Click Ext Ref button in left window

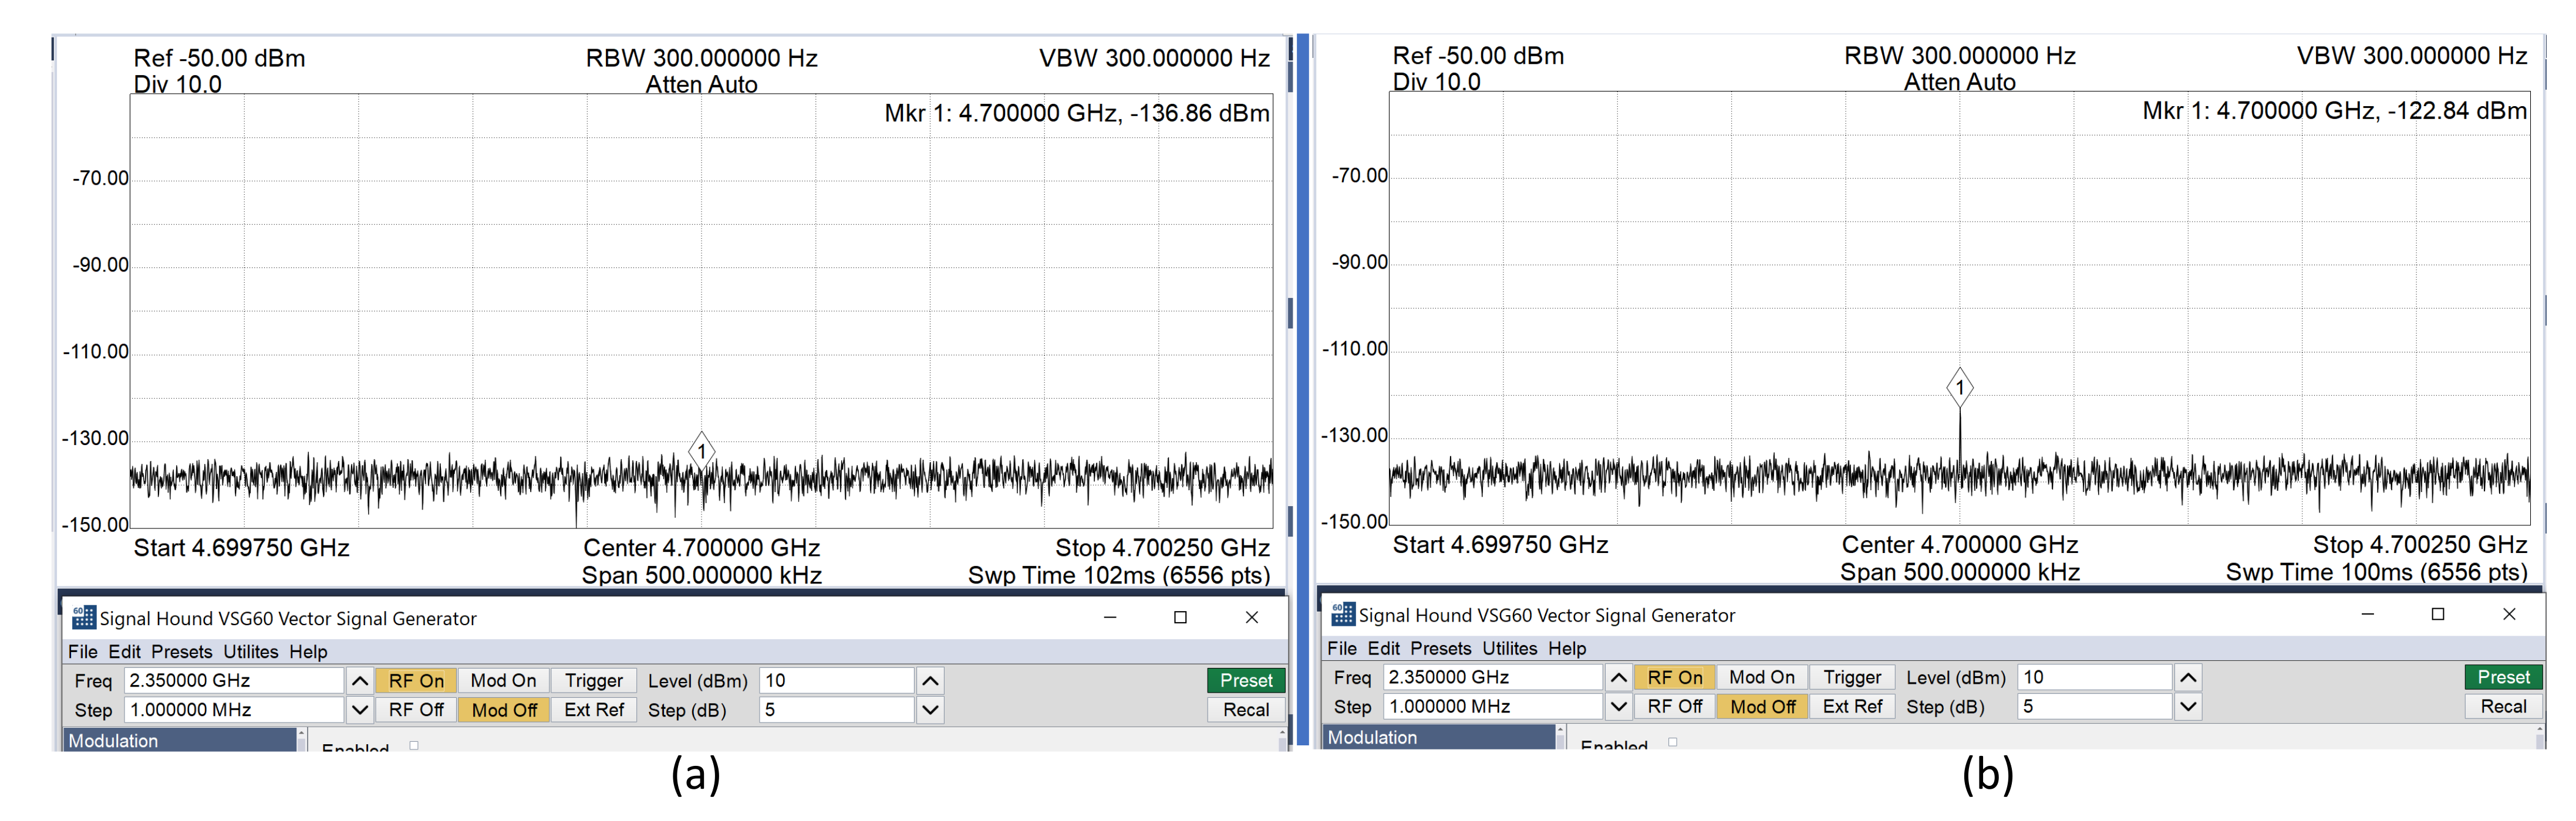point(594,709)
